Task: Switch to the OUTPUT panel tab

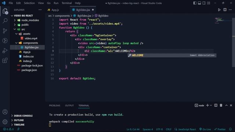Action: tap(69, 106)
